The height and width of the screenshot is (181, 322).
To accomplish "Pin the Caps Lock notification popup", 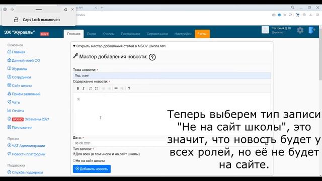I will click(65, 10).
